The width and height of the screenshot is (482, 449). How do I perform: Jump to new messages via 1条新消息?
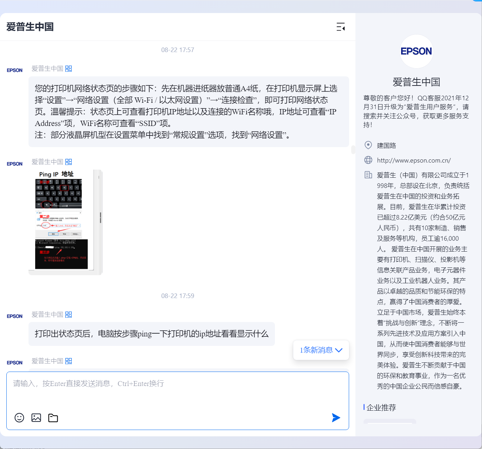coord(321,350)
